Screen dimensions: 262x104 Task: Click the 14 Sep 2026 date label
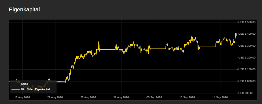pyautogui.click(x=220, y=97)
